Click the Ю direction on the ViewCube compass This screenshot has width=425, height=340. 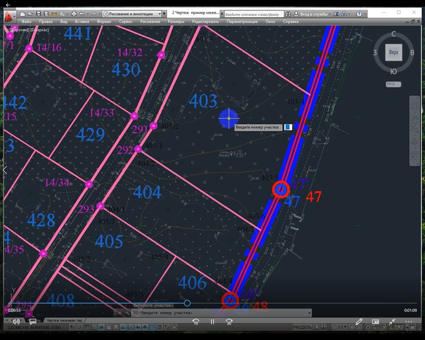coord(393,72)
